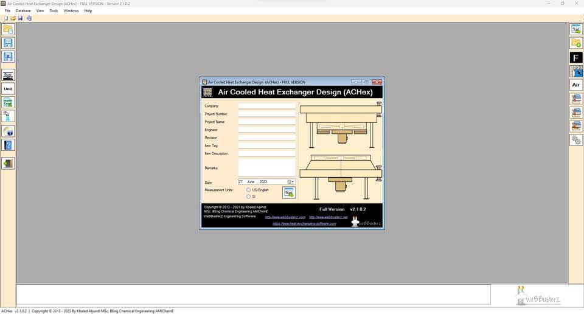
Task: Click the tube conductivity 'k' icon
Action: [x=576, y=71]
